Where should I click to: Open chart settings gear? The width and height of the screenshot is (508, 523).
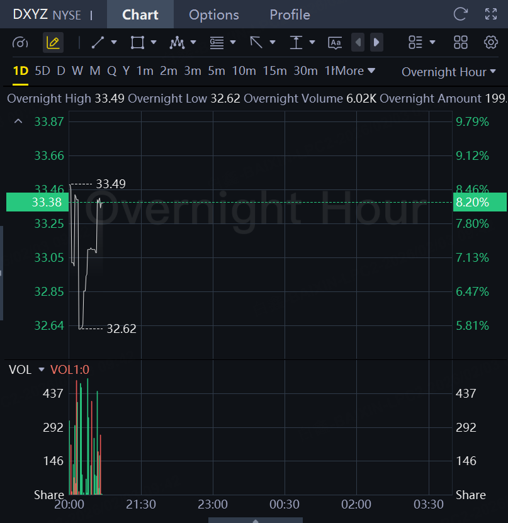pyautogui.click(x=491, y=43)
